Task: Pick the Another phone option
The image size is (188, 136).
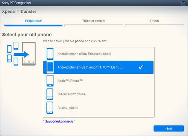Action: (98, 108)
